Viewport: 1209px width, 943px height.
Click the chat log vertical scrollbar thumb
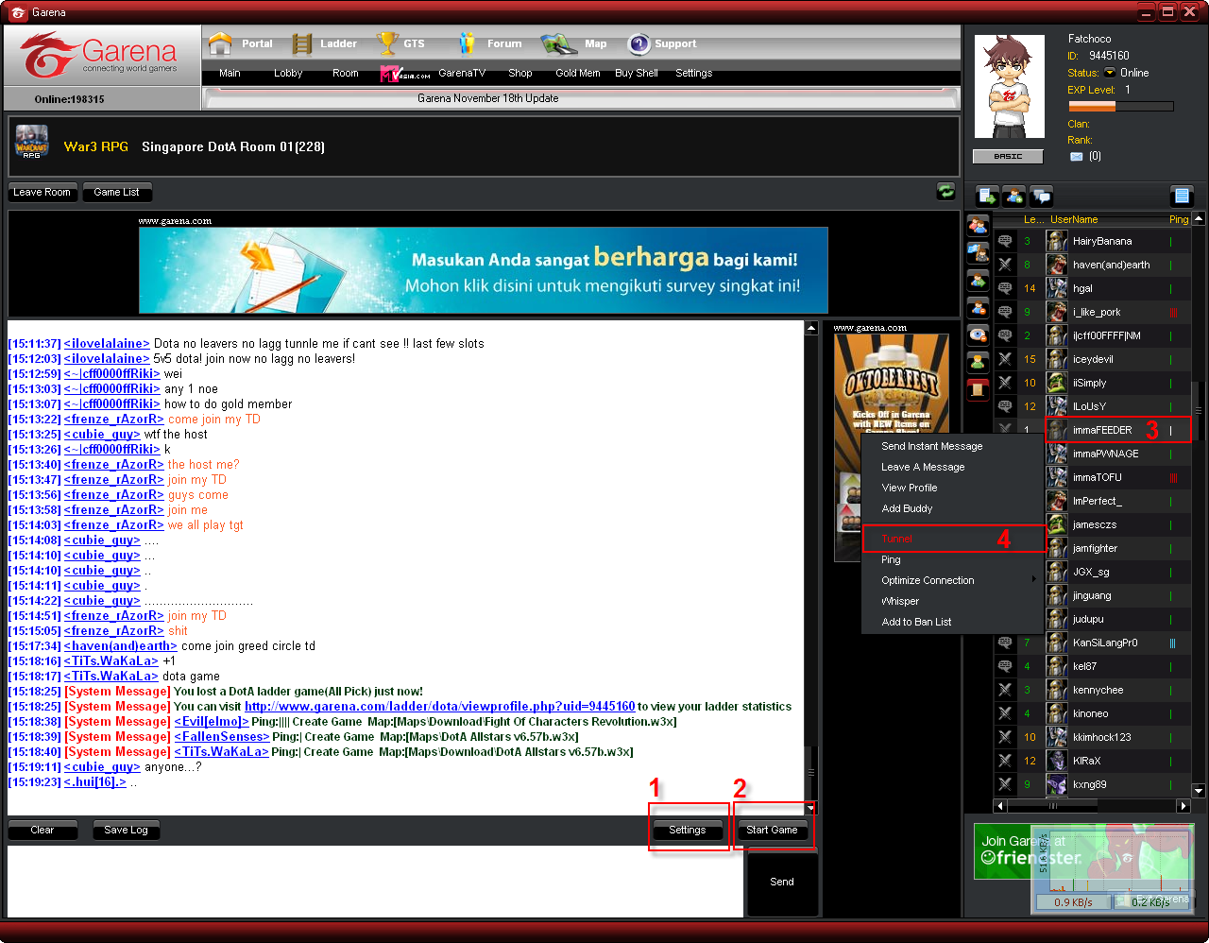[810, 773]
